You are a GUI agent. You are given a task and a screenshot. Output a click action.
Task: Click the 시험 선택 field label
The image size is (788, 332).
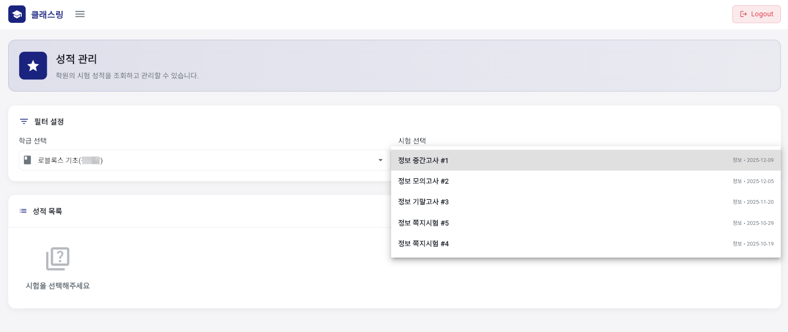point(412,141)
